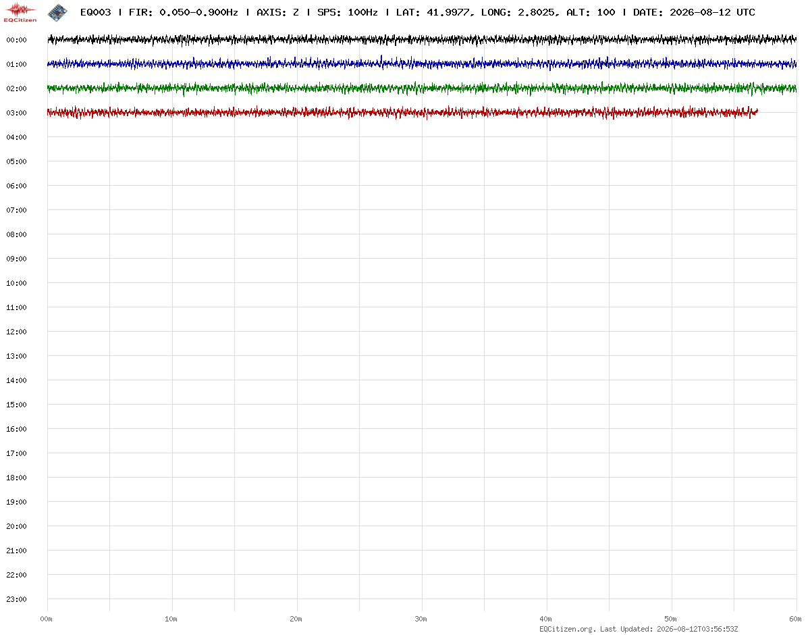Click the 22:00 row label

coord(16,575)
